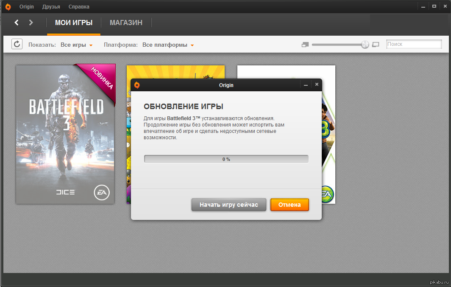
Task: Expand the 'Все игры' filter dropdown
Action: click(76, 45)
